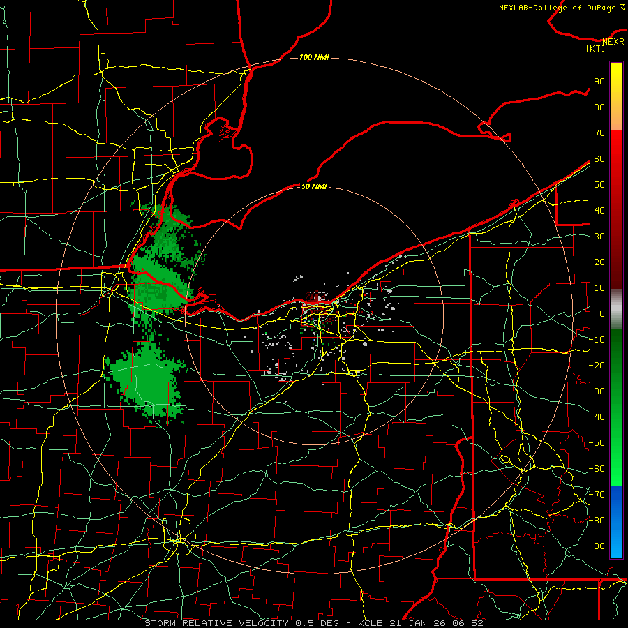This screenshot has height=628, width=628.
Task: Click the 50 value on the velocity scale
Action: coord(599,185)
